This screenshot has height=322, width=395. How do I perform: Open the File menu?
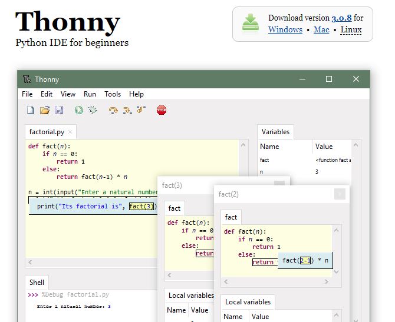pyautogui.click(x=27, y=94)
